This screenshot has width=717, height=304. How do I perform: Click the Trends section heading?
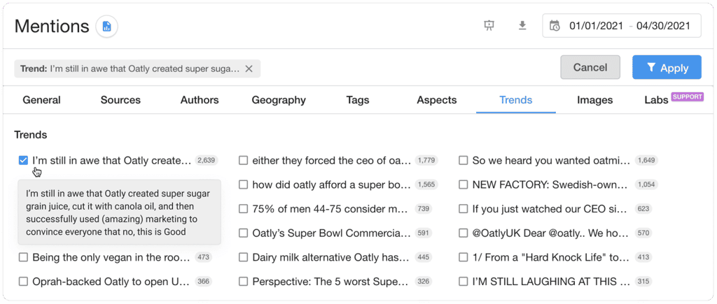[x=31, y=135]
